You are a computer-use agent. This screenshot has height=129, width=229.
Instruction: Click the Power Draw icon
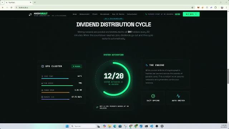click(x=42, y=90)
